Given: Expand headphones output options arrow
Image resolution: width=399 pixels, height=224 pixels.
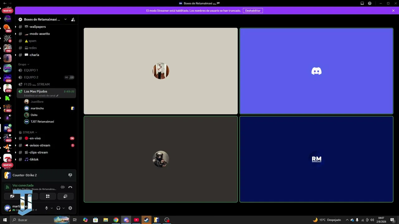Looking at the screenshot, I should [x=64, y=208].
